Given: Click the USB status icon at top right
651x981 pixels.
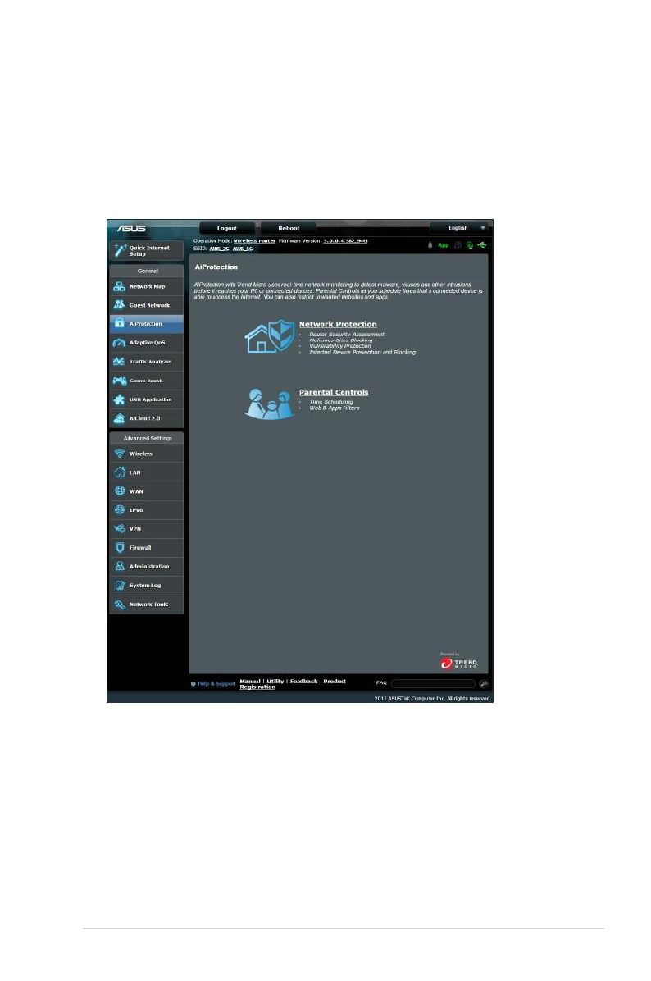Looking at the screenshot, I should [481, 244].
